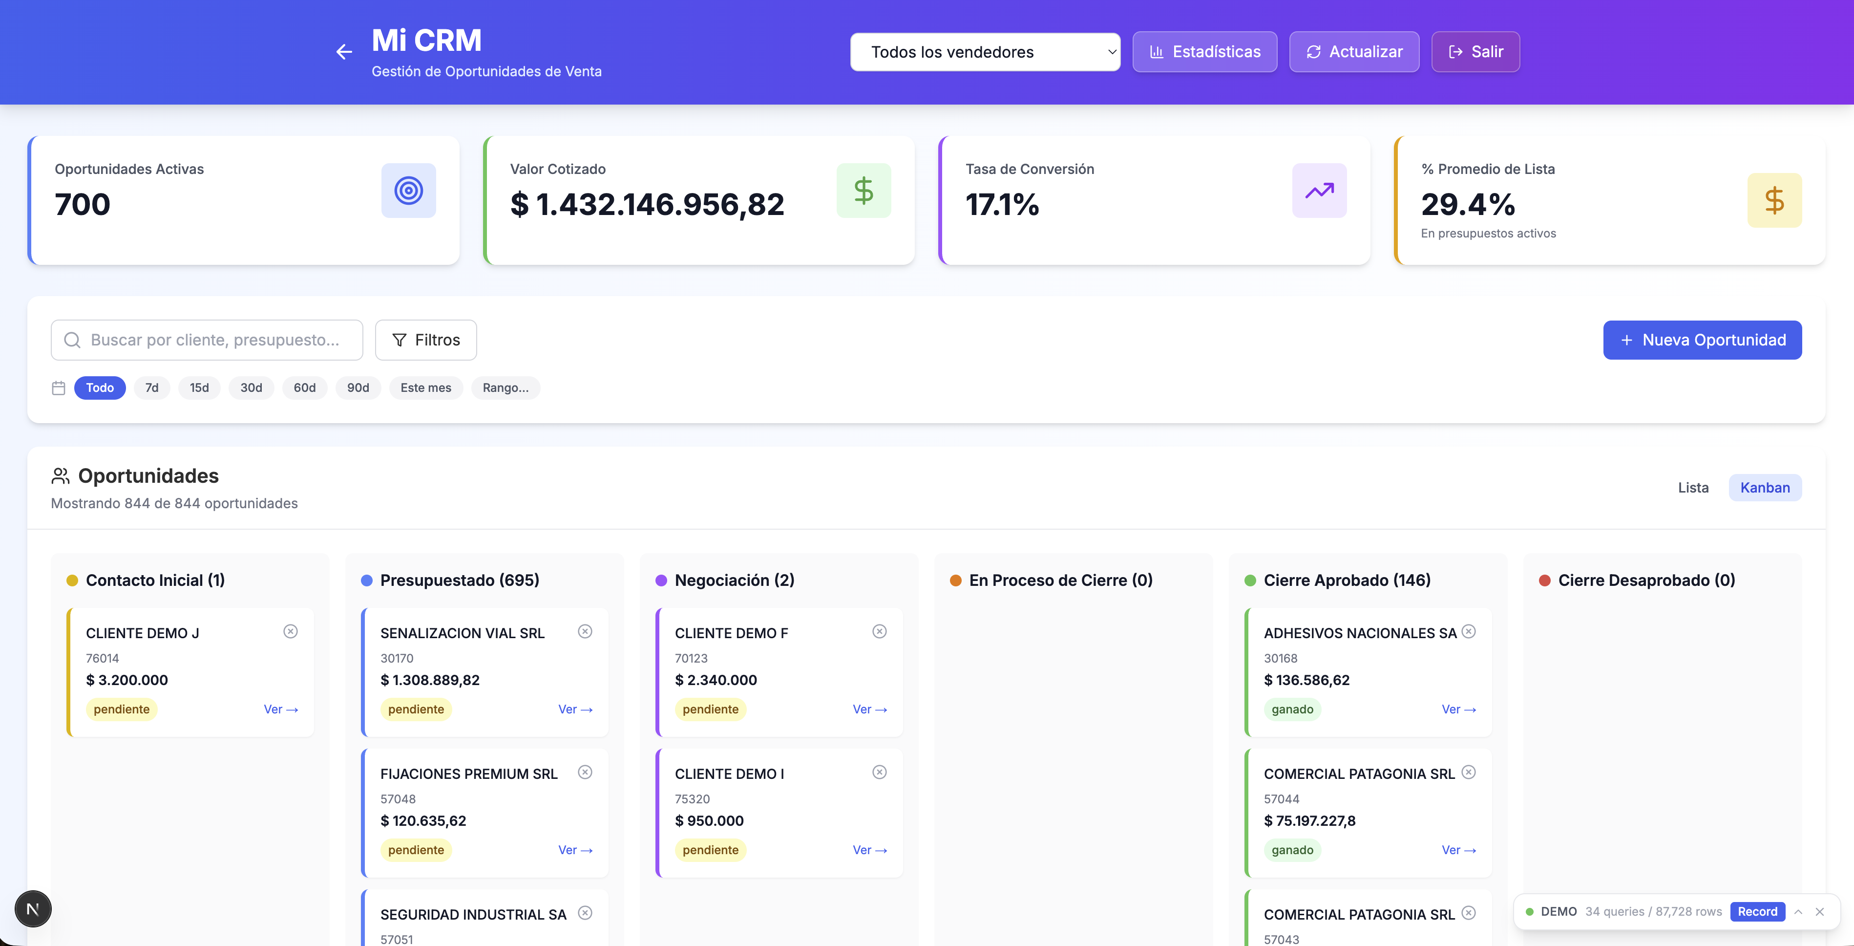Click X icon on ADHESIVOS NACIONALES SA card

(1468, 631)
